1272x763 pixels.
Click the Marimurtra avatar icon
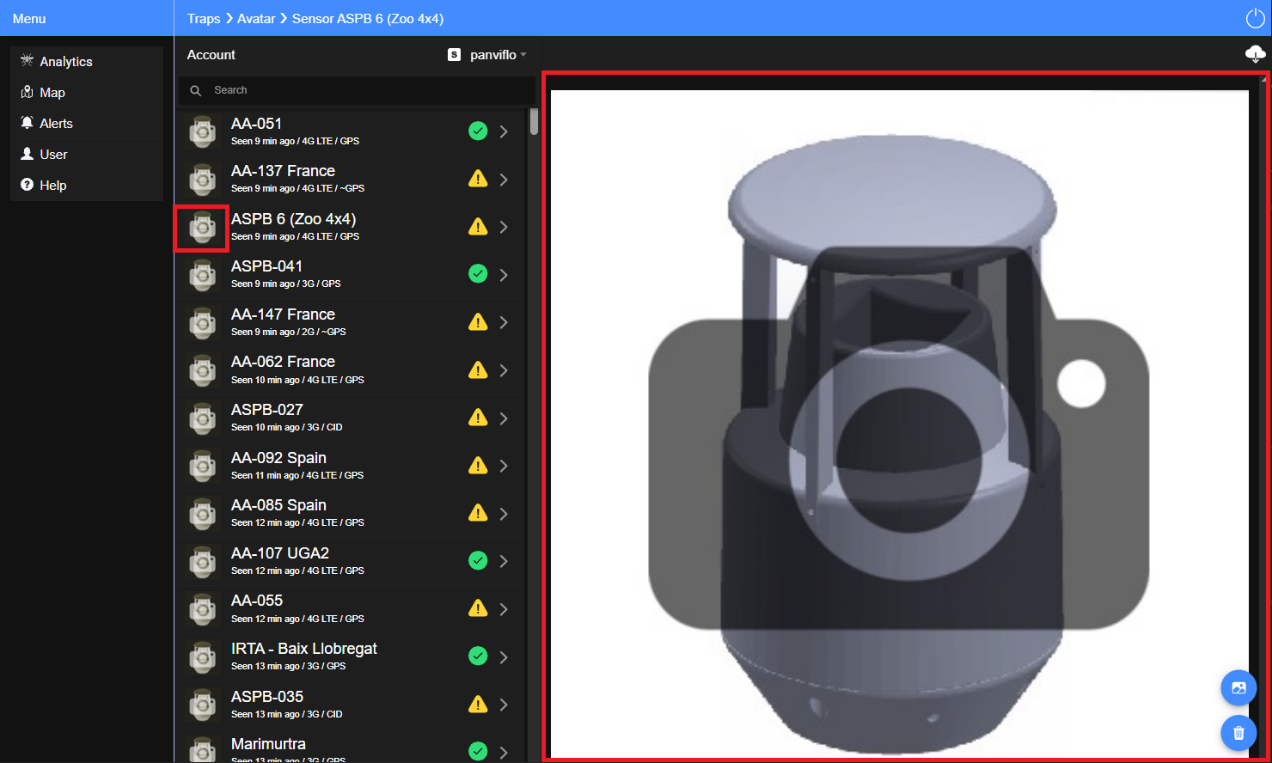point(203,749)
